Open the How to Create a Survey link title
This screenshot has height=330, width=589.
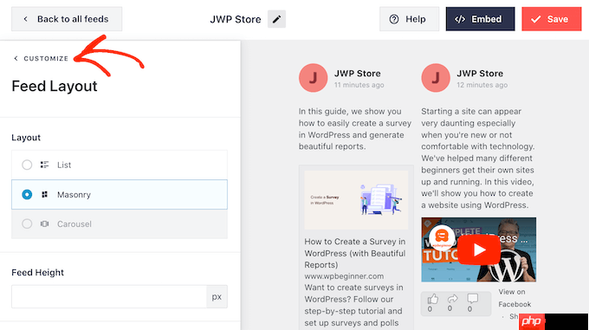pyautogui.click(x=355, y=253)
